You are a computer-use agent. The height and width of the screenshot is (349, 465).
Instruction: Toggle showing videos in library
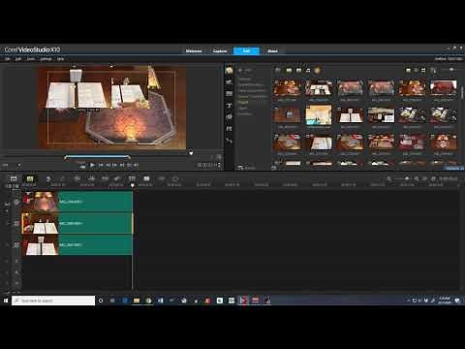point(289,70)
